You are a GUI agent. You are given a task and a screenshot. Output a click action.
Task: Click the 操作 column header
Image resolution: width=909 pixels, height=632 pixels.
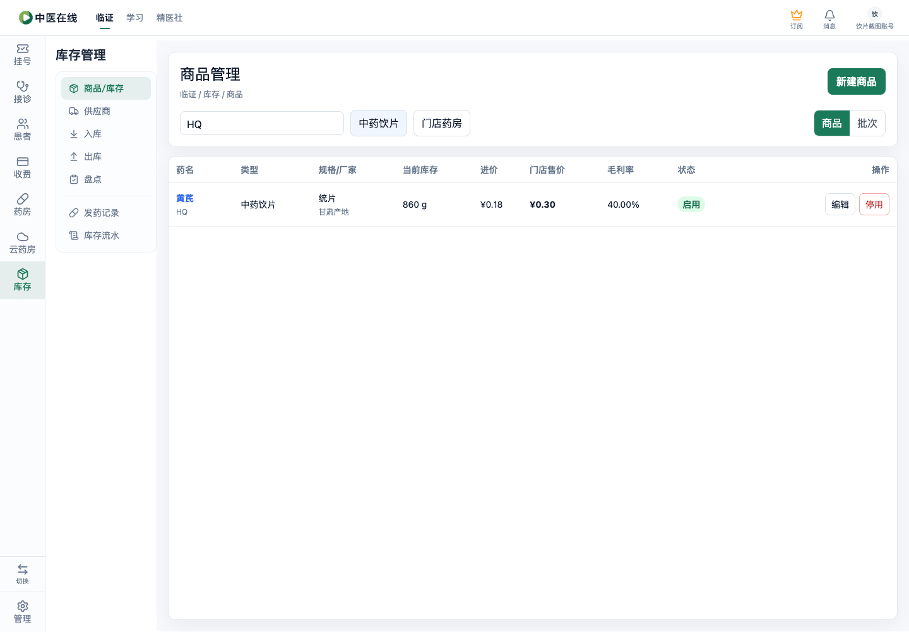pyautogui.click(x=881, y=170)
